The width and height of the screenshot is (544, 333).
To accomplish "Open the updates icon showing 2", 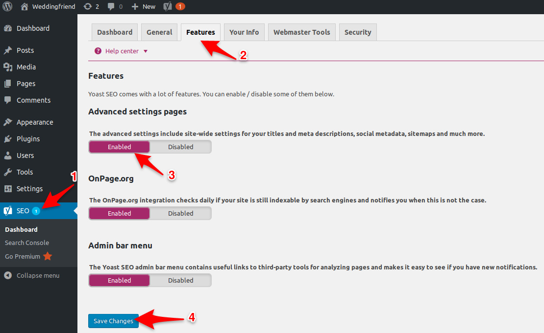I will point(88,6).
